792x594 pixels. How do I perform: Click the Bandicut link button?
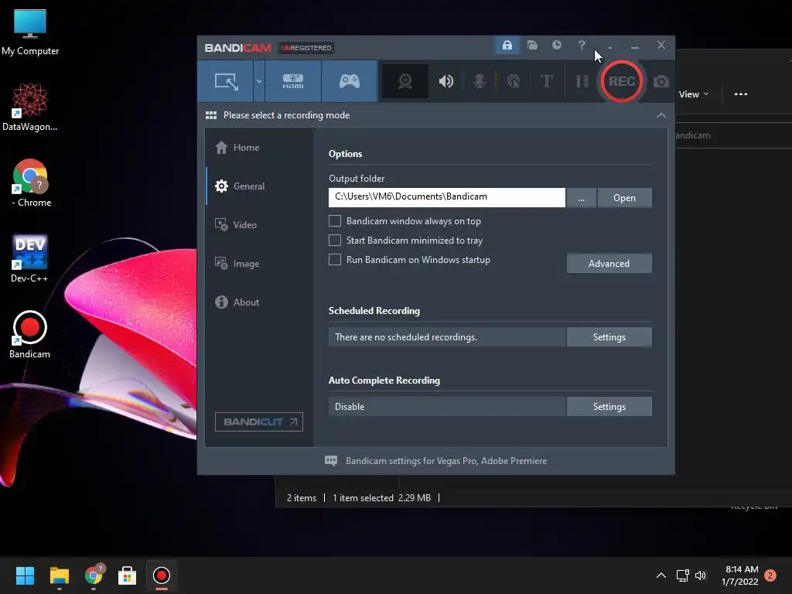pos(258,422)
